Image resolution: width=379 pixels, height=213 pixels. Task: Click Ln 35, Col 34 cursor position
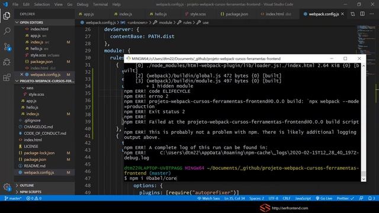pos(235,198)
